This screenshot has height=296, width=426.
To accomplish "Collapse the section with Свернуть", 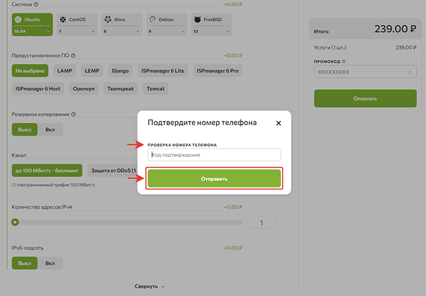I will point(149,287).
